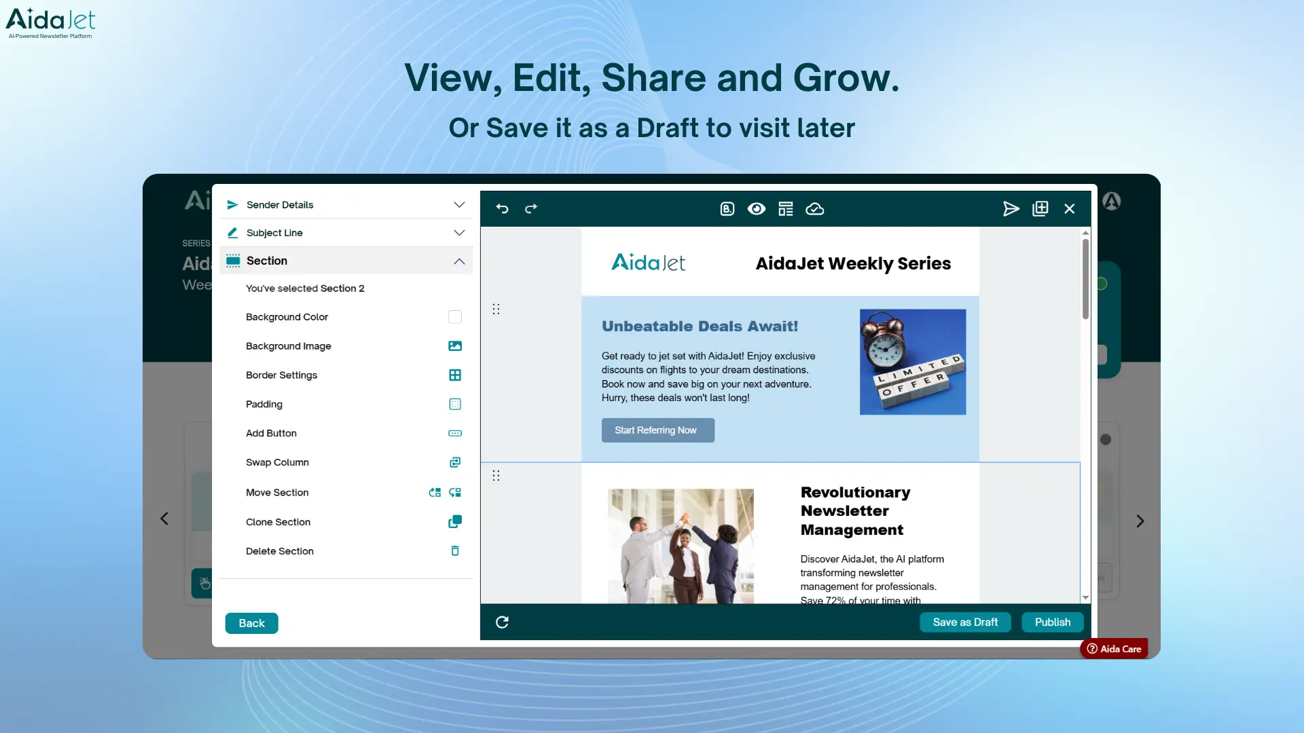1304x733 pixels.
Task: Move section up using left icon
Action: tap(435, 493)
